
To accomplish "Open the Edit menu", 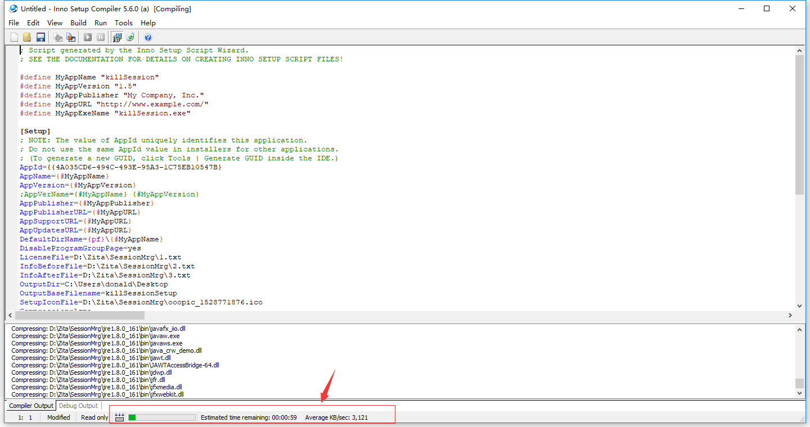I will (x=33, y=23).
